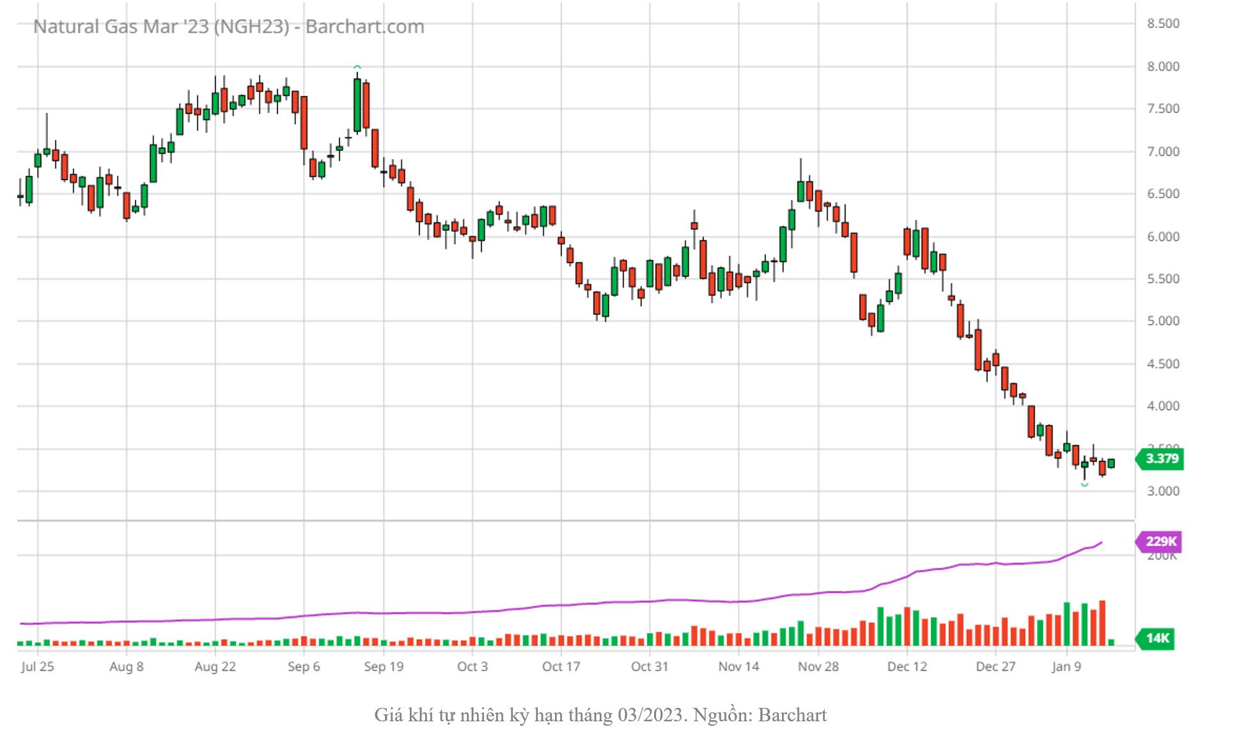This screenshot has width=1236, height=736.
Task: Click the caption text citing Barchart source
Action: tap(600, 714)
